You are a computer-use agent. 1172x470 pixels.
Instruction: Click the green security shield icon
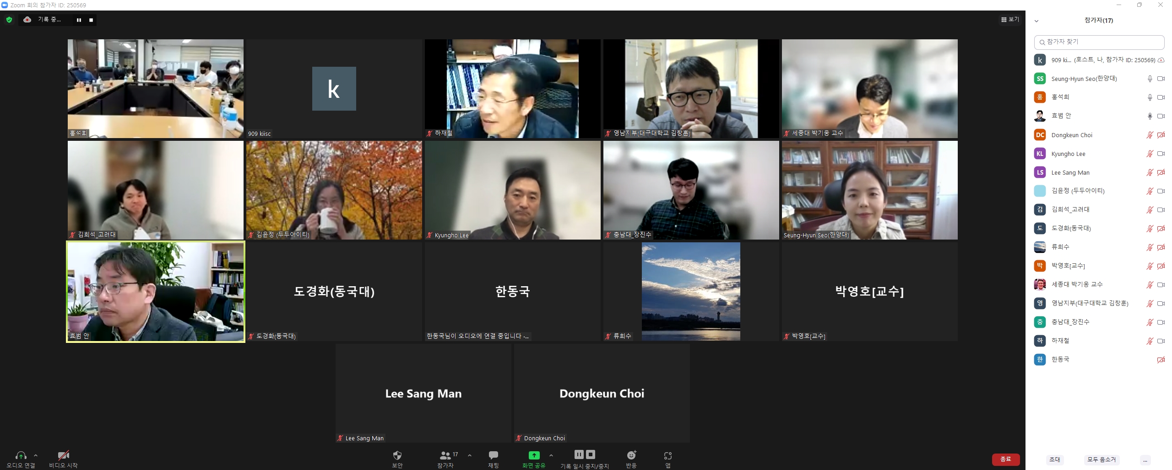tap(9, 20)
